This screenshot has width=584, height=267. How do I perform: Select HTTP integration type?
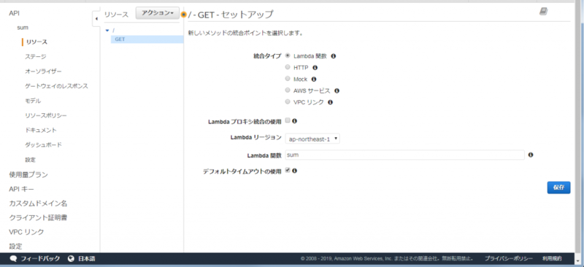(287, 67)
